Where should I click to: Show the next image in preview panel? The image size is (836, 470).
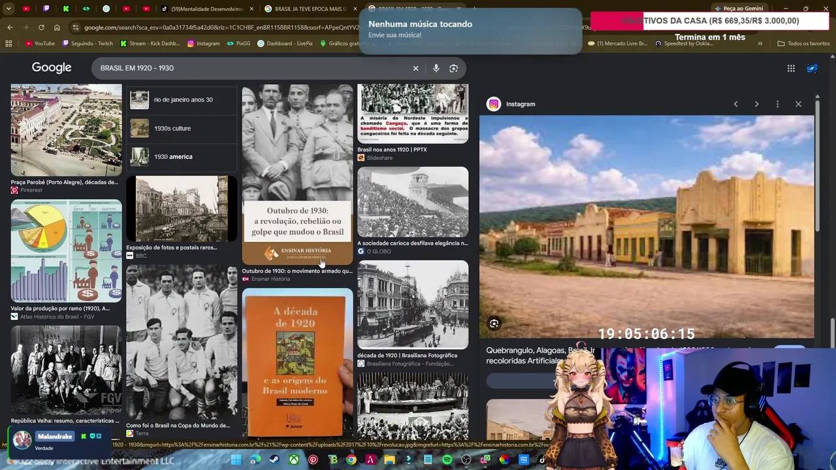[756, 104]
